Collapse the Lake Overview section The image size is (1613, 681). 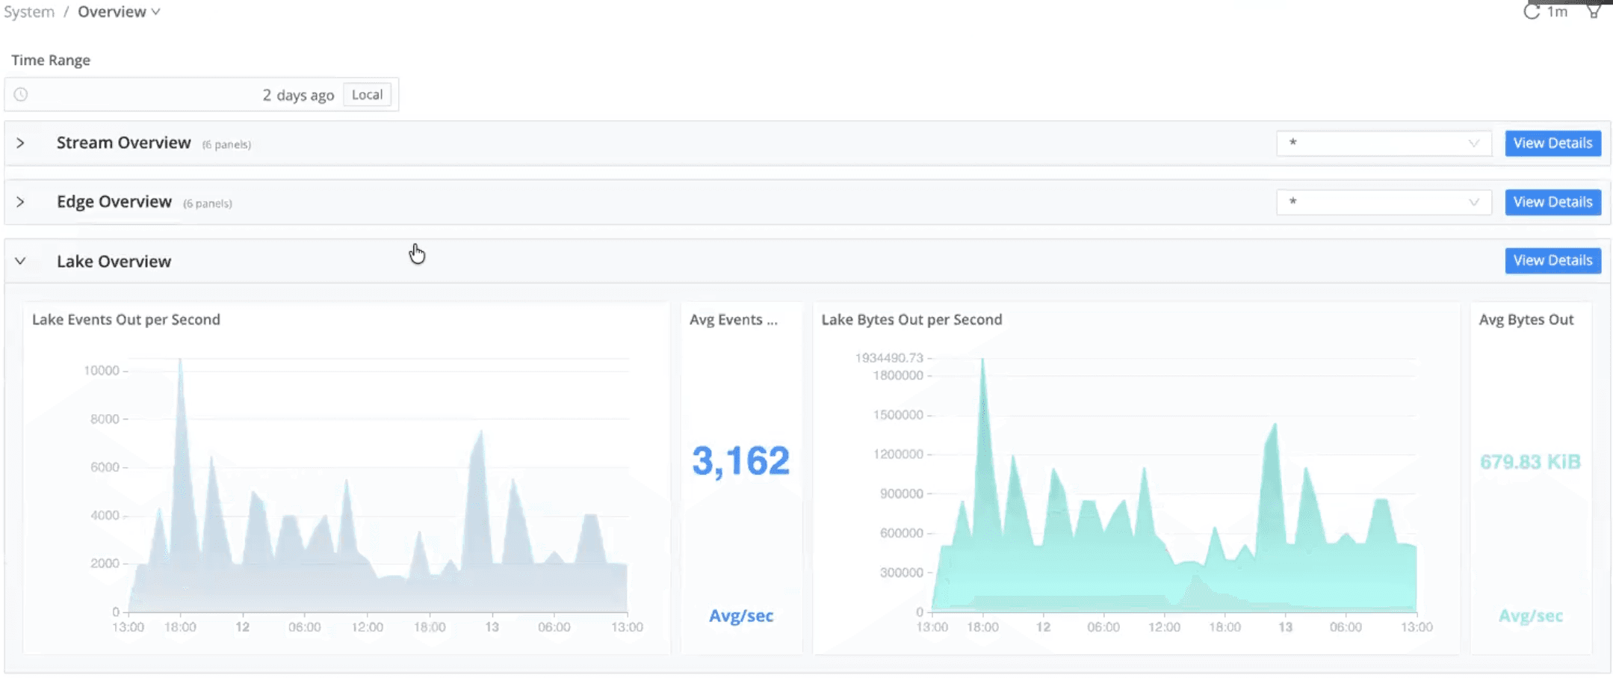(22, 261)
